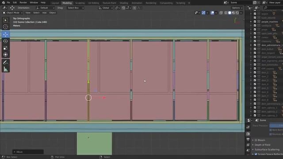The width and height of the screenshot is (283, 159).
Task: Activate the Move tool
Action: (5, 34)
